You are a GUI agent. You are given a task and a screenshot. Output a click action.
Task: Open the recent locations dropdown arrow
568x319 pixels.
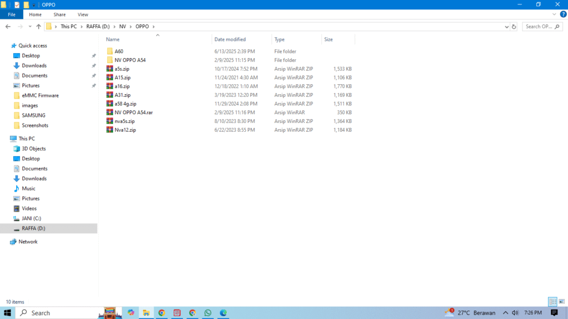click(x=30, y=27)
